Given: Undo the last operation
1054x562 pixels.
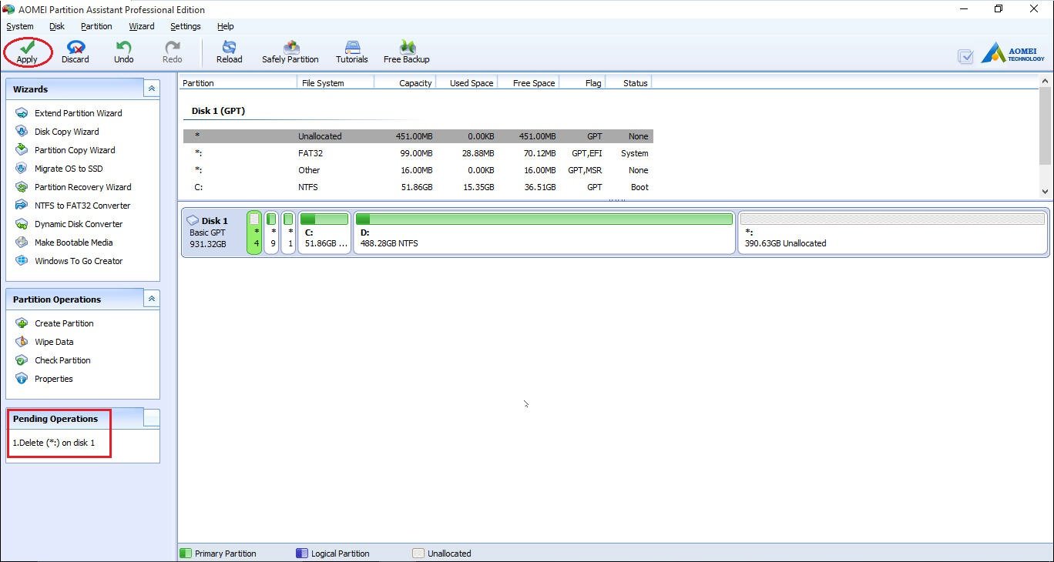Looking at the screenshot, I should click(123, 52).
